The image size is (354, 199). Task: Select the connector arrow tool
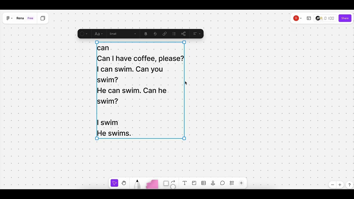[173, 182]
